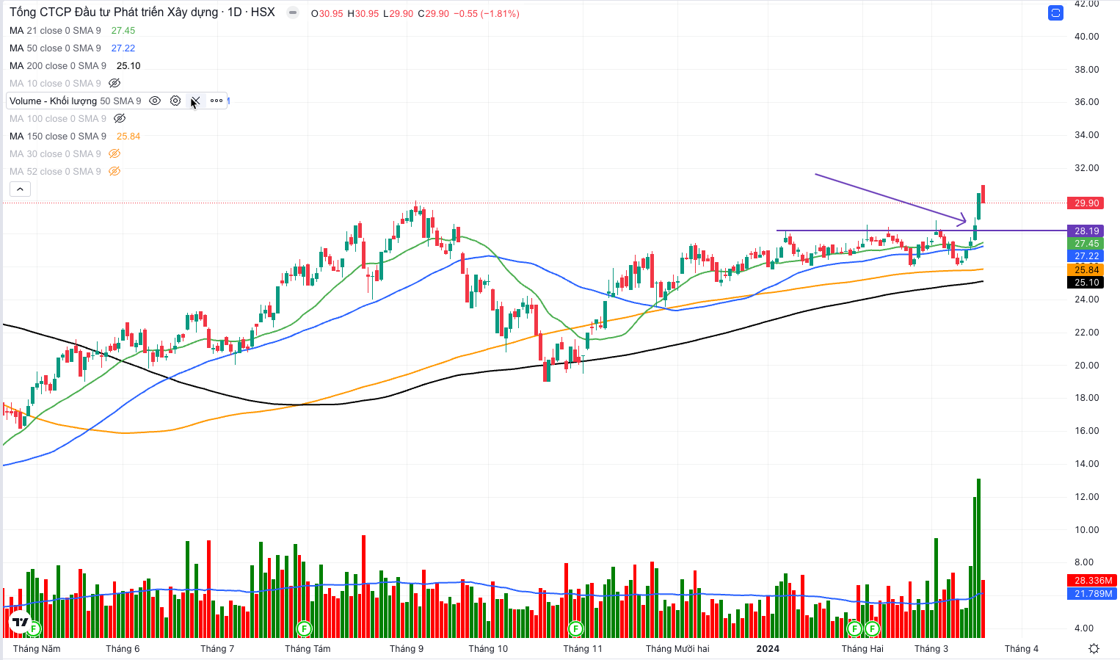
Task: Click the purple 28.19 line price label
Action: (x=1086, y=231)
